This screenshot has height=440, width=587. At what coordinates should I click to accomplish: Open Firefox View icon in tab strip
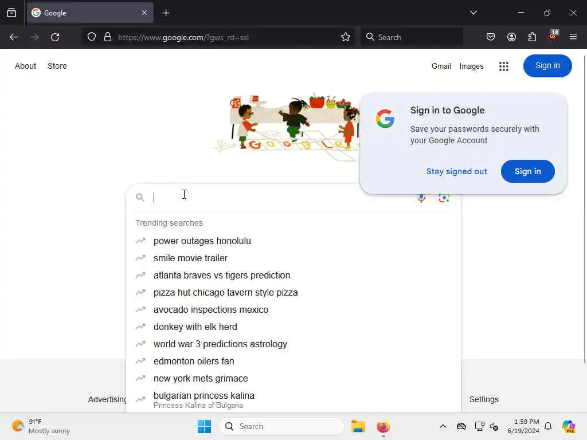11,13
